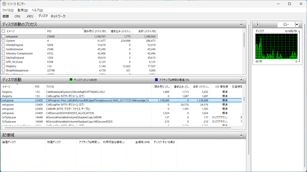Screen dimensions: 307x172
Task: Click the green ディスク I/O color indicator
Action: [x=71, y=80]
